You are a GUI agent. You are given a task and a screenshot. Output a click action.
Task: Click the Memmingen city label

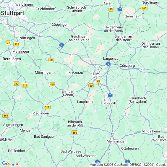click(116, 142)
